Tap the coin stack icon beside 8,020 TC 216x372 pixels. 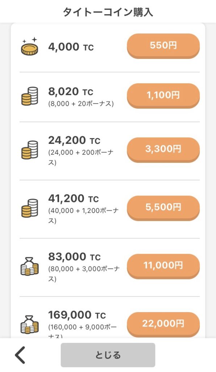[x=30, y=96]
